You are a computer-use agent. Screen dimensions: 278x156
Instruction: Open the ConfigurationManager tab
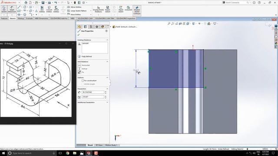coord(91,27)
